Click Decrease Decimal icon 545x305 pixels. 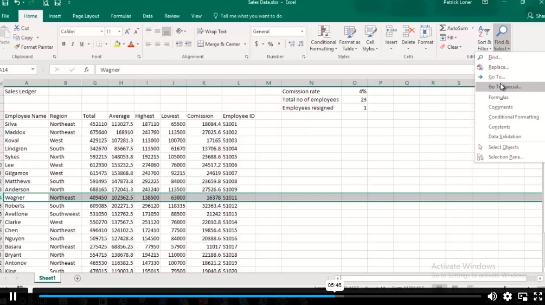click(301, 44)
